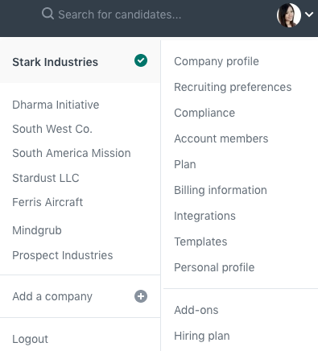Click the plus icon for Add a company
Image resolution: width=318 pixels, height=351 pixels.
[141, 296]
